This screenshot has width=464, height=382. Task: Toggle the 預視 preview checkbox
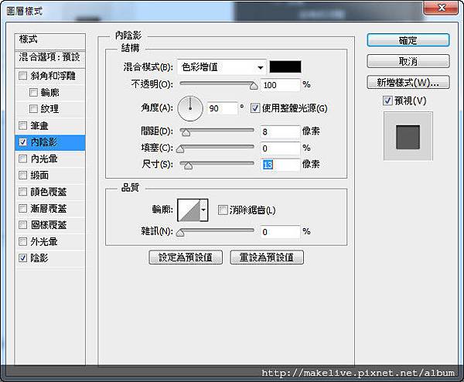click(x=387, y=101)
